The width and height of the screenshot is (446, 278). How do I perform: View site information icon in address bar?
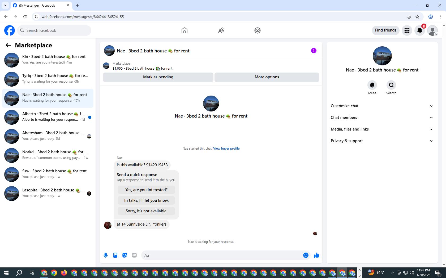click(x=36, y=17)
